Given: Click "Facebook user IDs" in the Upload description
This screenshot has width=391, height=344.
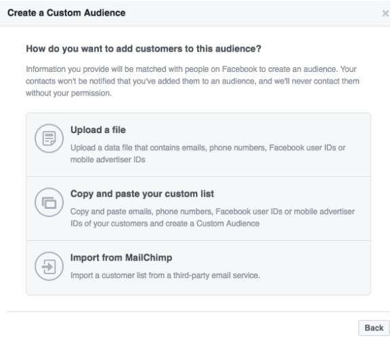Looking at the screenshot, I should [x=302, y=148].
